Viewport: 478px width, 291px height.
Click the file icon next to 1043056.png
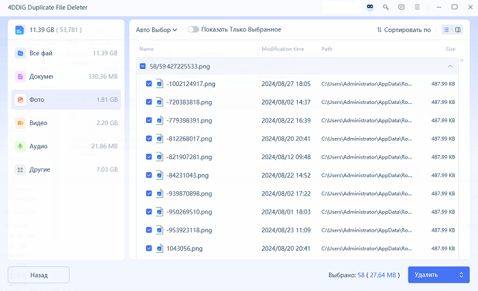(159, 248)
